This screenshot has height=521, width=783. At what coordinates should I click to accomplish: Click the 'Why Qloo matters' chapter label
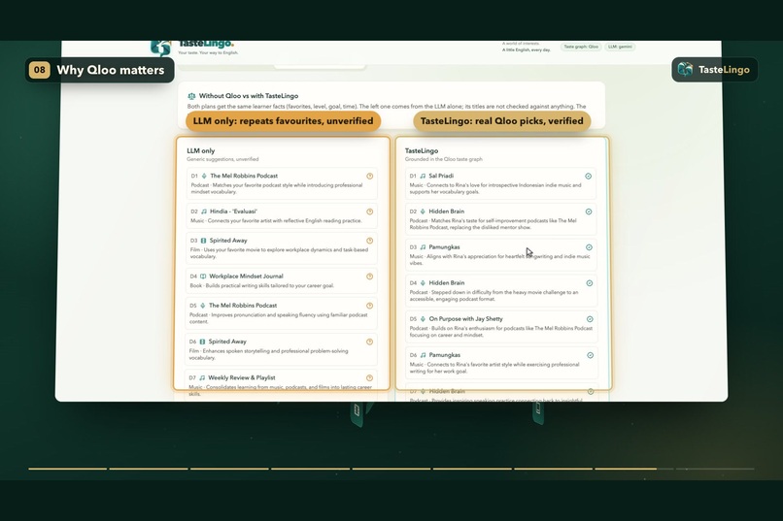coord(111,70)
